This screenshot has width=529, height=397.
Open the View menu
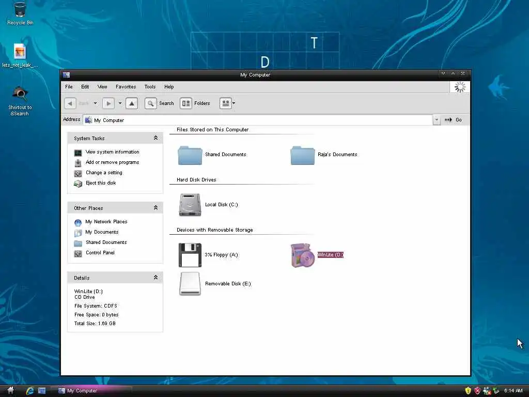pyautogui.click(x=102, y=87)
